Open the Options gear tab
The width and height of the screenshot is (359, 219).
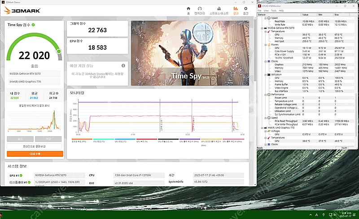point(245,9)
